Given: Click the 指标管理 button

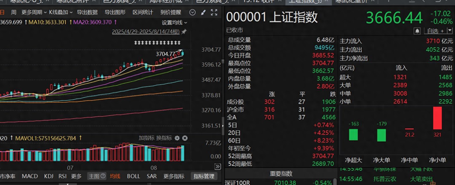Looking at the screenshot, I should [x=204, y=176].
